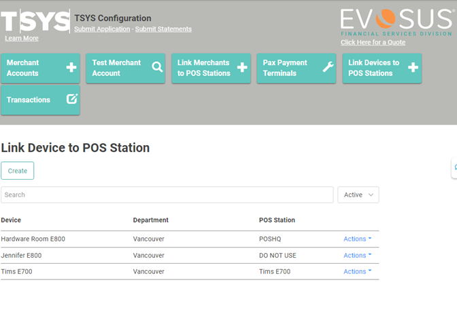Open Test Merchant Account page
This screenshot has height=333, width=457.
126,68
